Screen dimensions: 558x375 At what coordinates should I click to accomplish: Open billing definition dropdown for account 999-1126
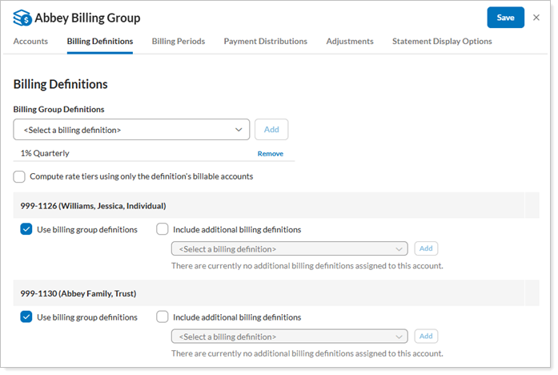(x=289, y=249)
